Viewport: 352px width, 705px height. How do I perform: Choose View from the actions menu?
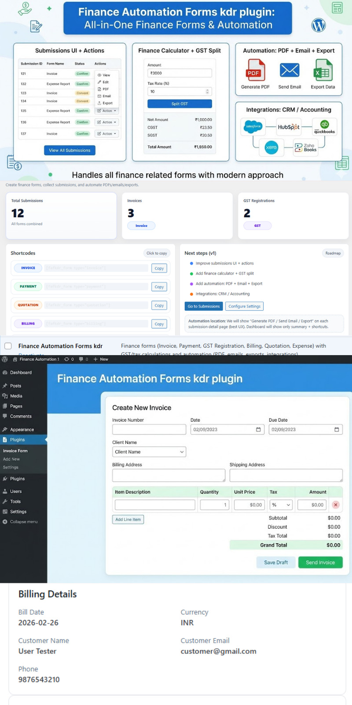(104, 75)
